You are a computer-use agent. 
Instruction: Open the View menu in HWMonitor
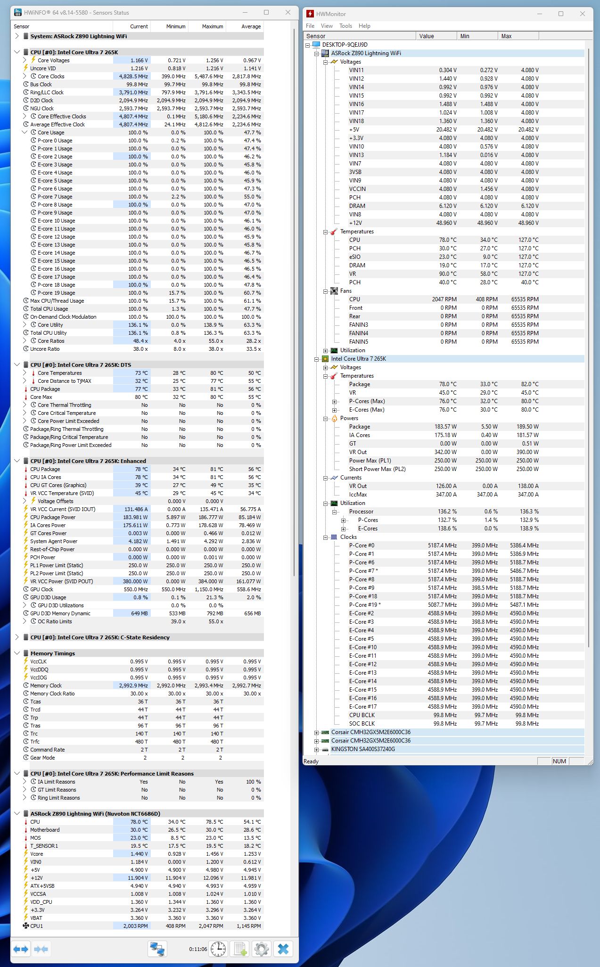(327, 26)
